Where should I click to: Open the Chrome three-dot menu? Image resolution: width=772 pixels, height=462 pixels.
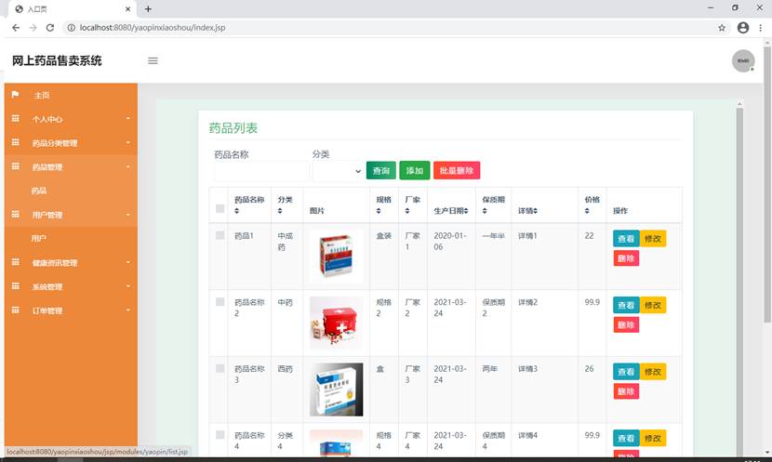tap(761, 28)
